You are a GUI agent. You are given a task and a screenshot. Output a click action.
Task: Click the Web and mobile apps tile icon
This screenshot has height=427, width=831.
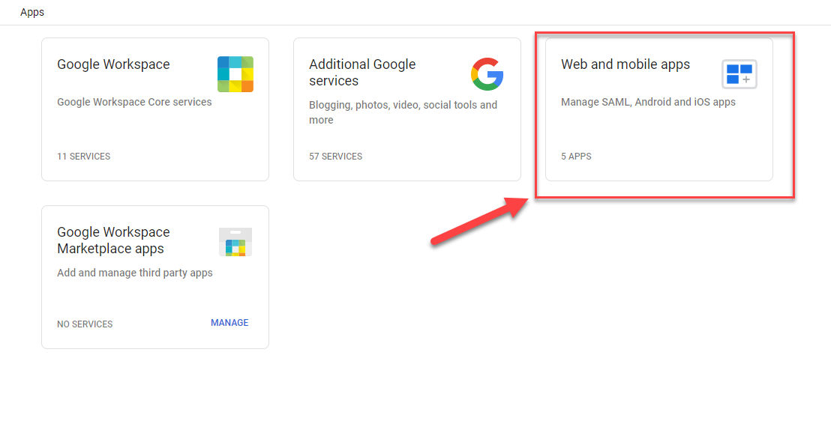coord(739,74)
